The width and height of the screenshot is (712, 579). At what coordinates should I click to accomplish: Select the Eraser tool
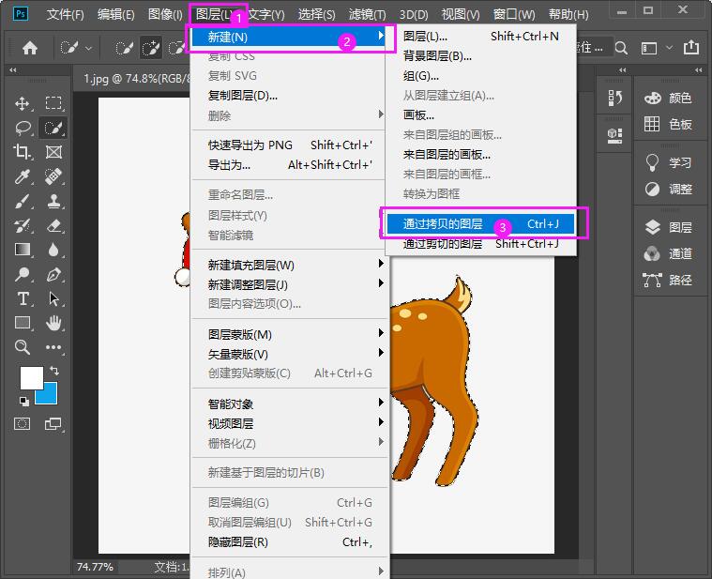click(53, 226)
